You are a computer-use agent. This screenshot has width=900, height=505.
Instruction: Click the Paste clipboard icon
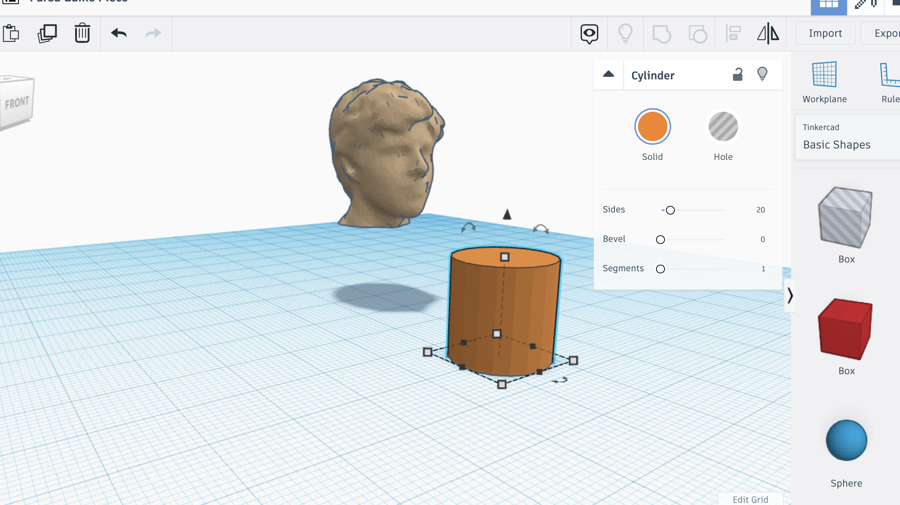pos(11,33)
